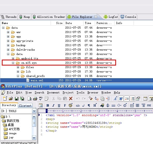Click the Bold B icon

tap(48, 105)
